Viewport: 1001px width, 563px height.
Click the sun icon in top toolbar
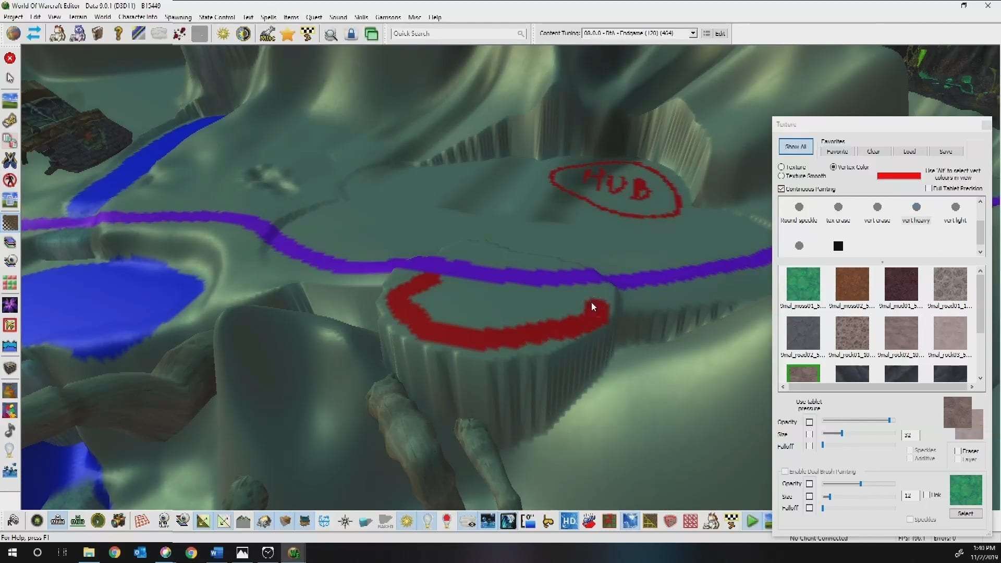223,34
